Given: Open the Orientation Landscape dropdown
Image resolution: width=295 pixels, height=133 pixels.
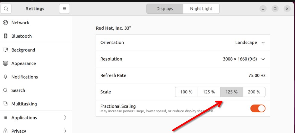Looking at the screenshot, I should (250, 43).
